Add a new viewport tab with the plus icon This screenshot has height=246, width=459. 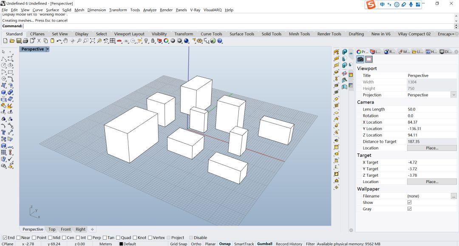tap(92, 229)
